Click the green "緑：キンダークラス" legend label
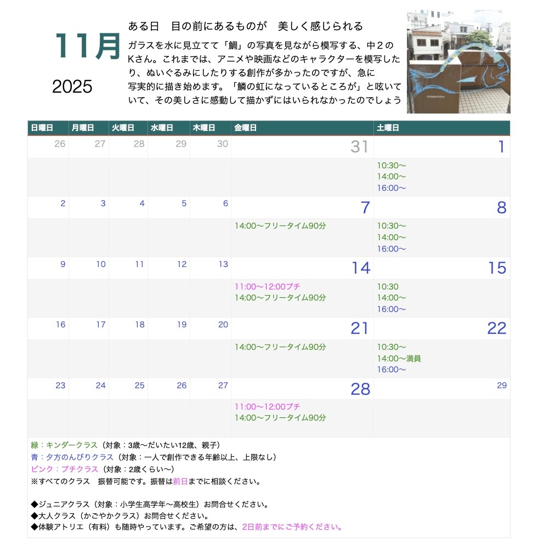544x544 pixels. click(x=64, y=445)
